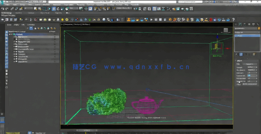Click the Make Unique icon under the modifier stack

click(x=245, y=54)
